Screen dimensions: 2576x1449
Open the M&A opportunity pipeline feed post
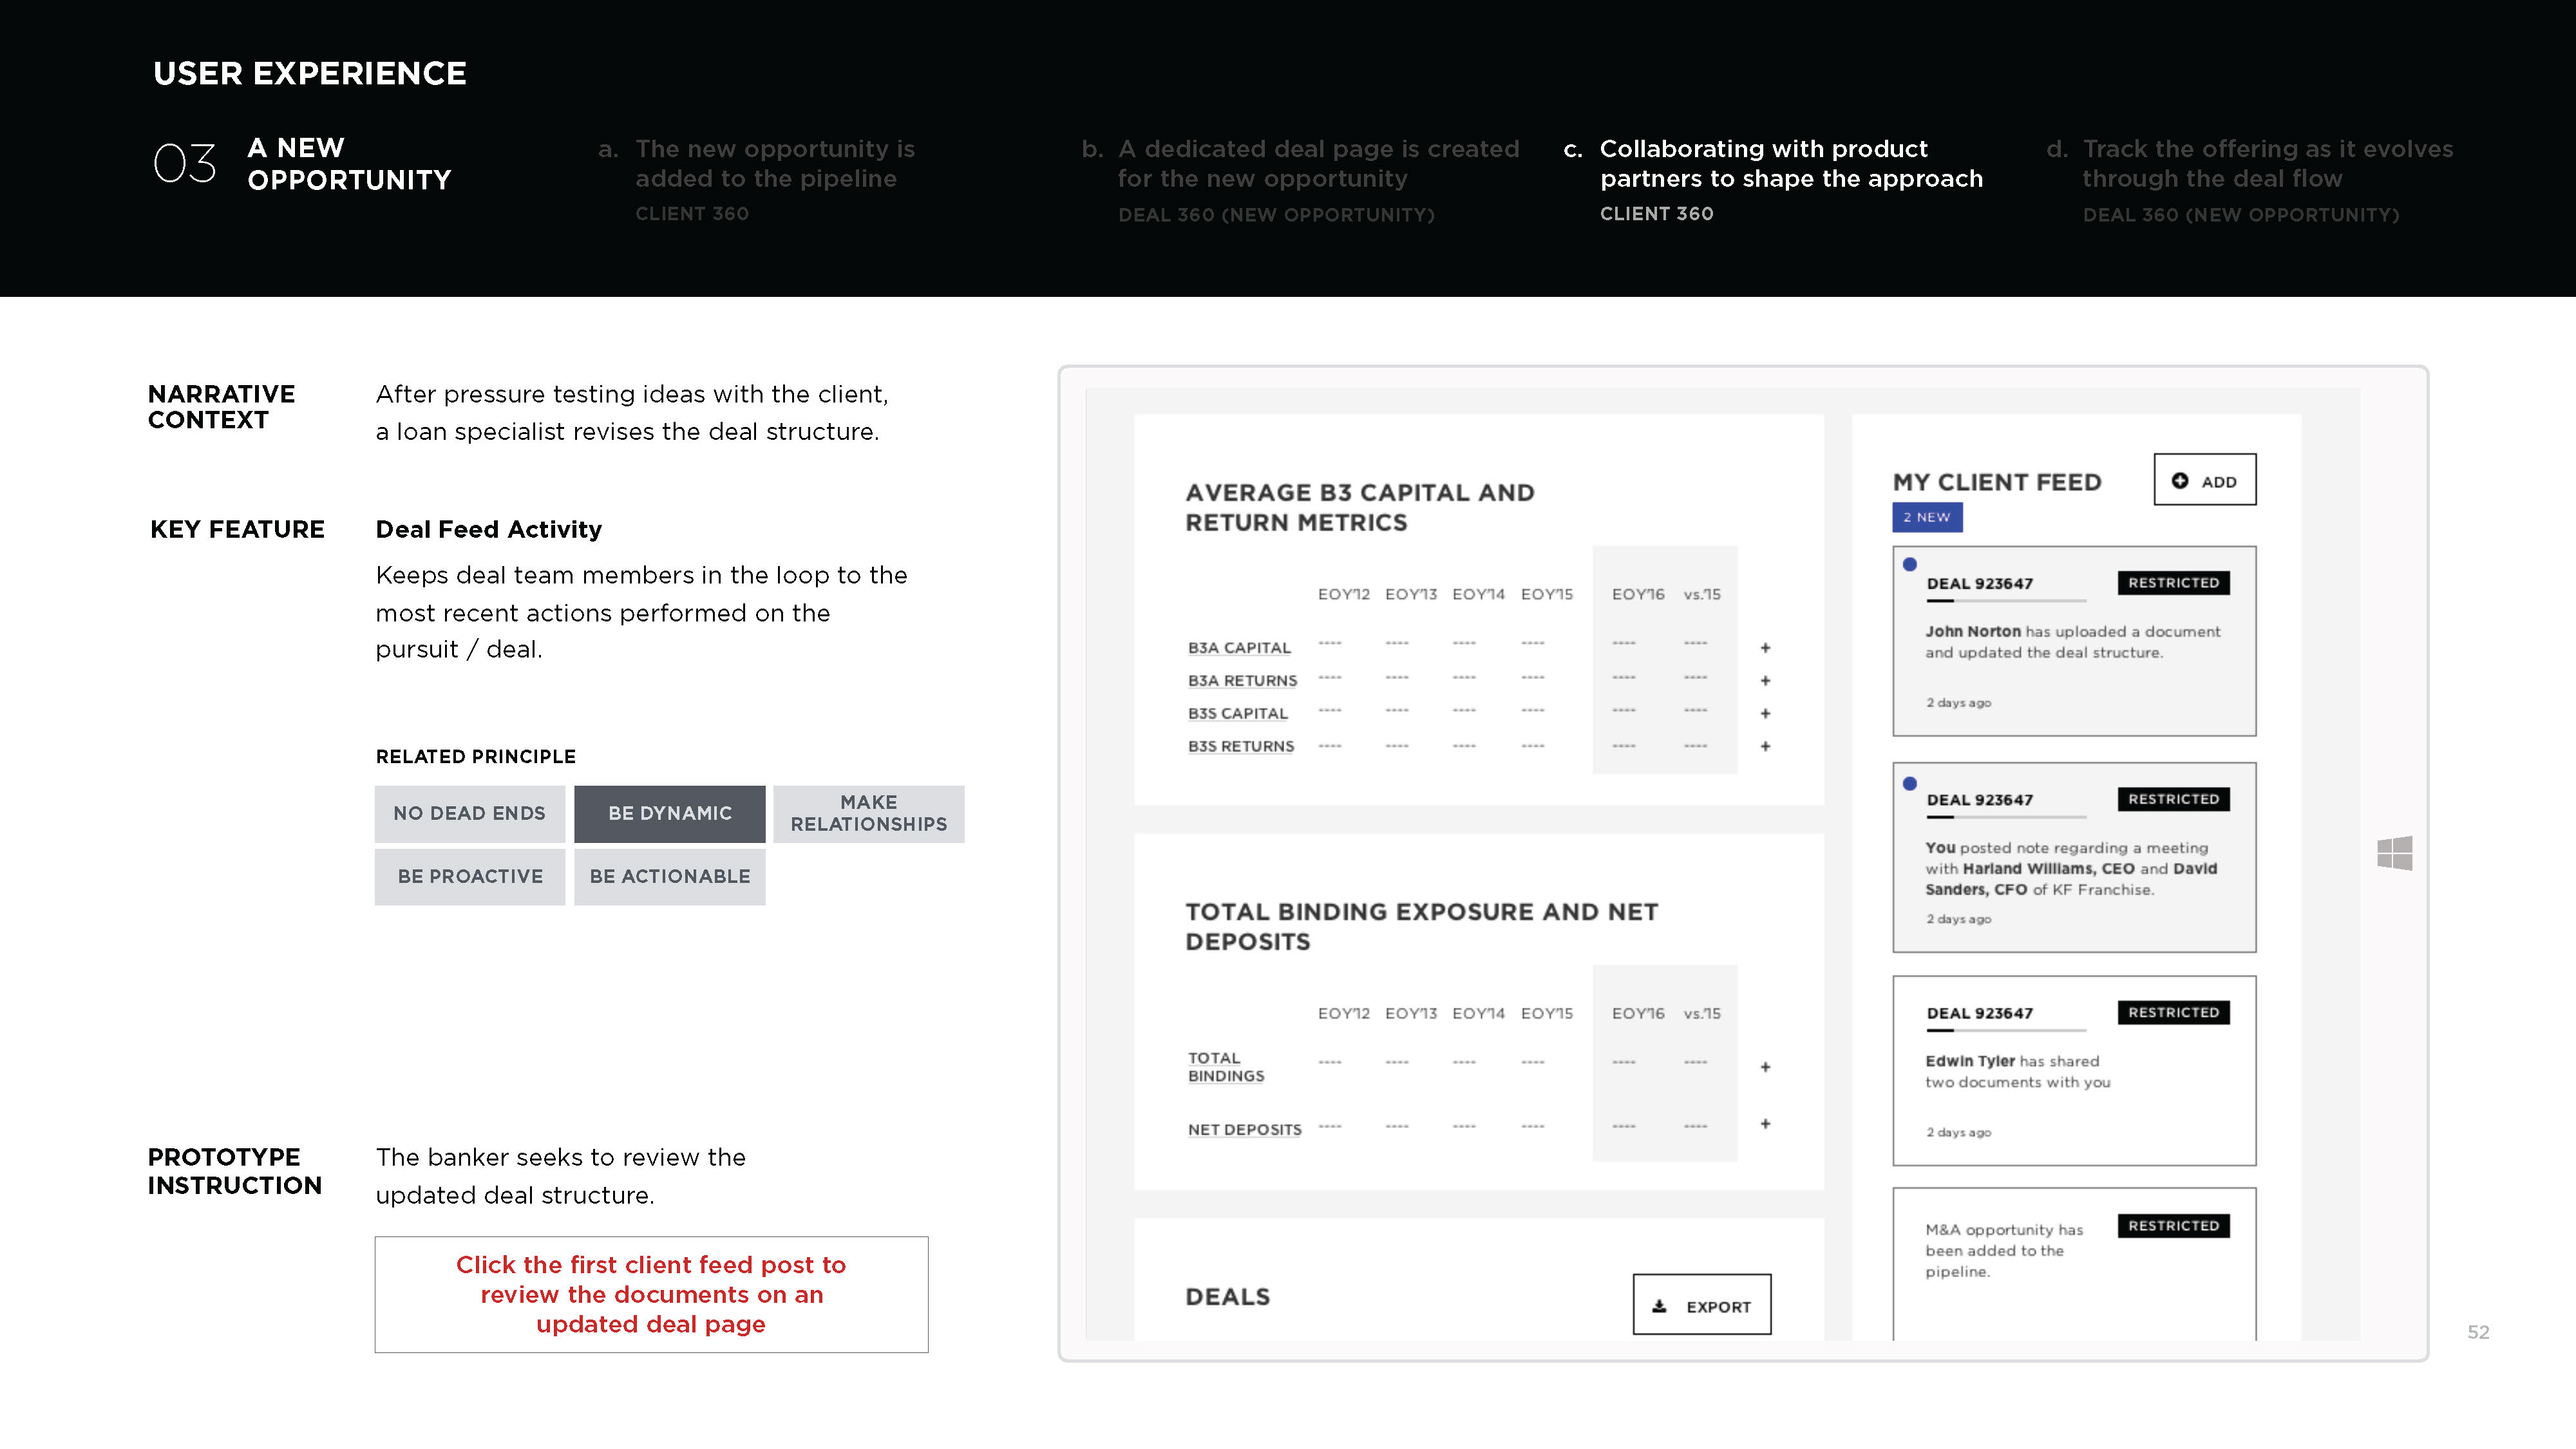[2074, 1264]
